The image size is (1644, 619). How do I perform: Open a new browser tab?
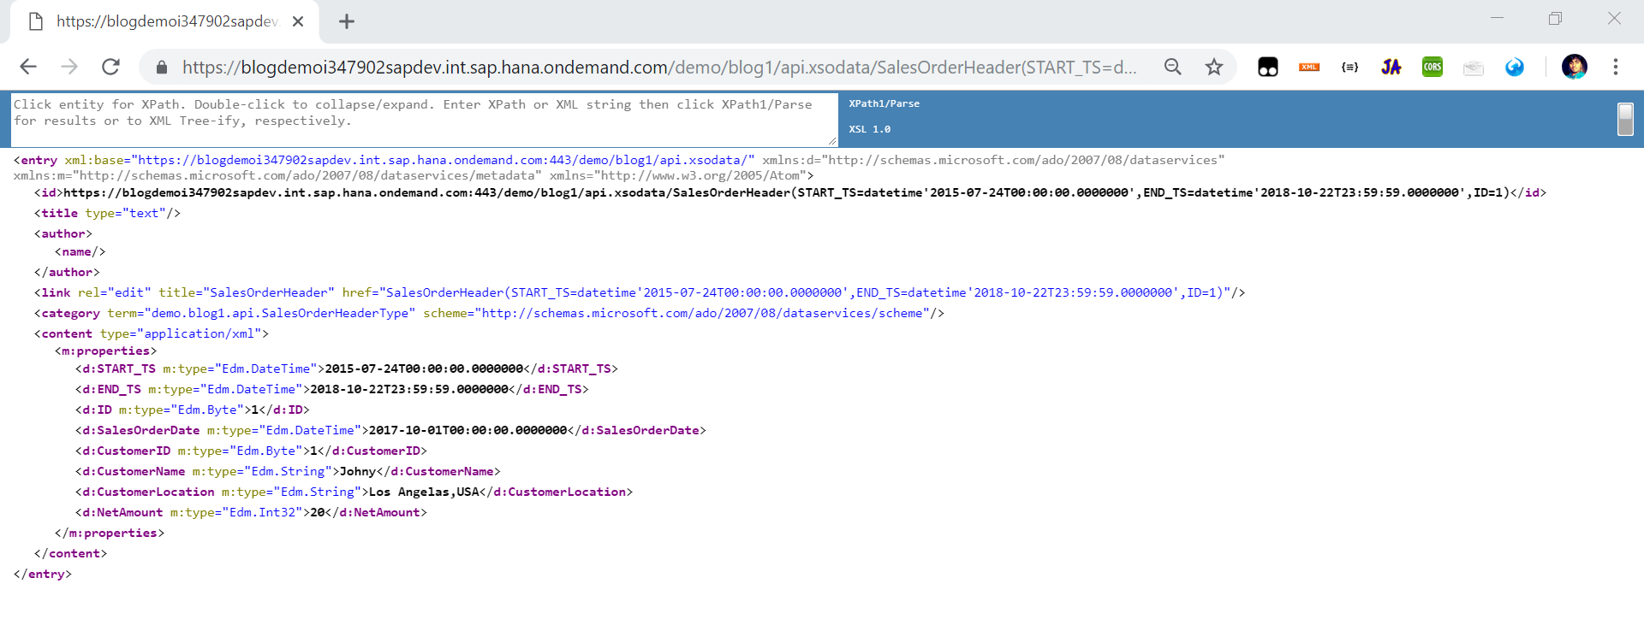346,21
